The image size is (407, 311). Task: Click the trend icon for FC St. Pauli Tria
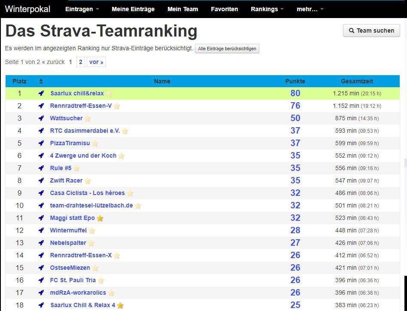41,281
